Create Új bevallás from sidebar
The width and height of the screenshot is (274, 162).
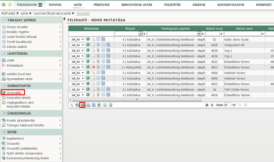[x=14, y=93]
